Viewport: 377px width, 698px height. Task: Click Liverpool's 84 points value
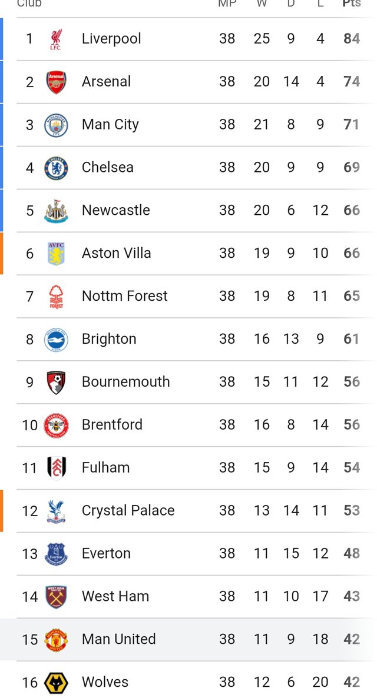[x=352, y=39]
